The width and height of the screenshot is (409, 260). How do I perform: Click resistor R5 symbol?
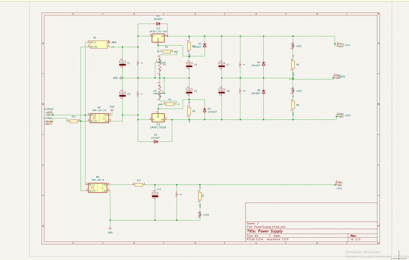(x=293, y=64)
